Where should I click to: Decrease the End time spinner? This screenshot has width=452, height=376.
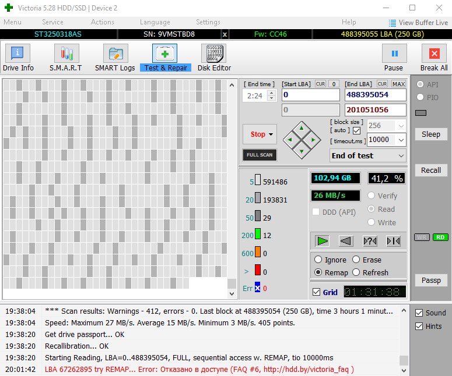271,98
